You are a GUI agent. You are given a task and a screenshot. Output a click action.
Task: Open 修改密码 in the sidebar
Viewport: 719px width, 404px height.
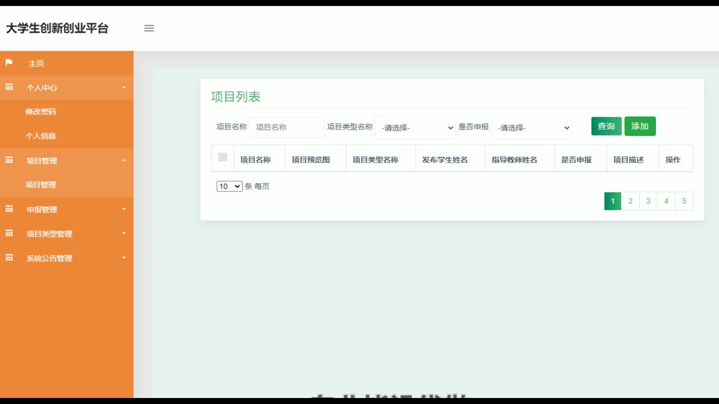[x=41, y=111]
